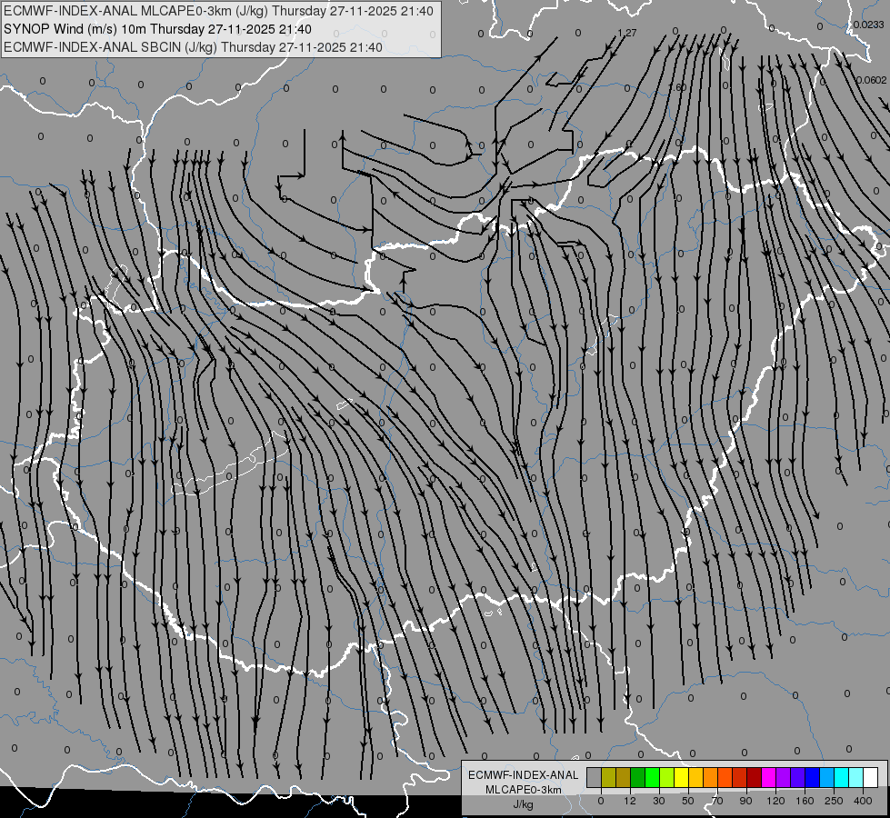Select the bright cyan legend swatch

841,778
